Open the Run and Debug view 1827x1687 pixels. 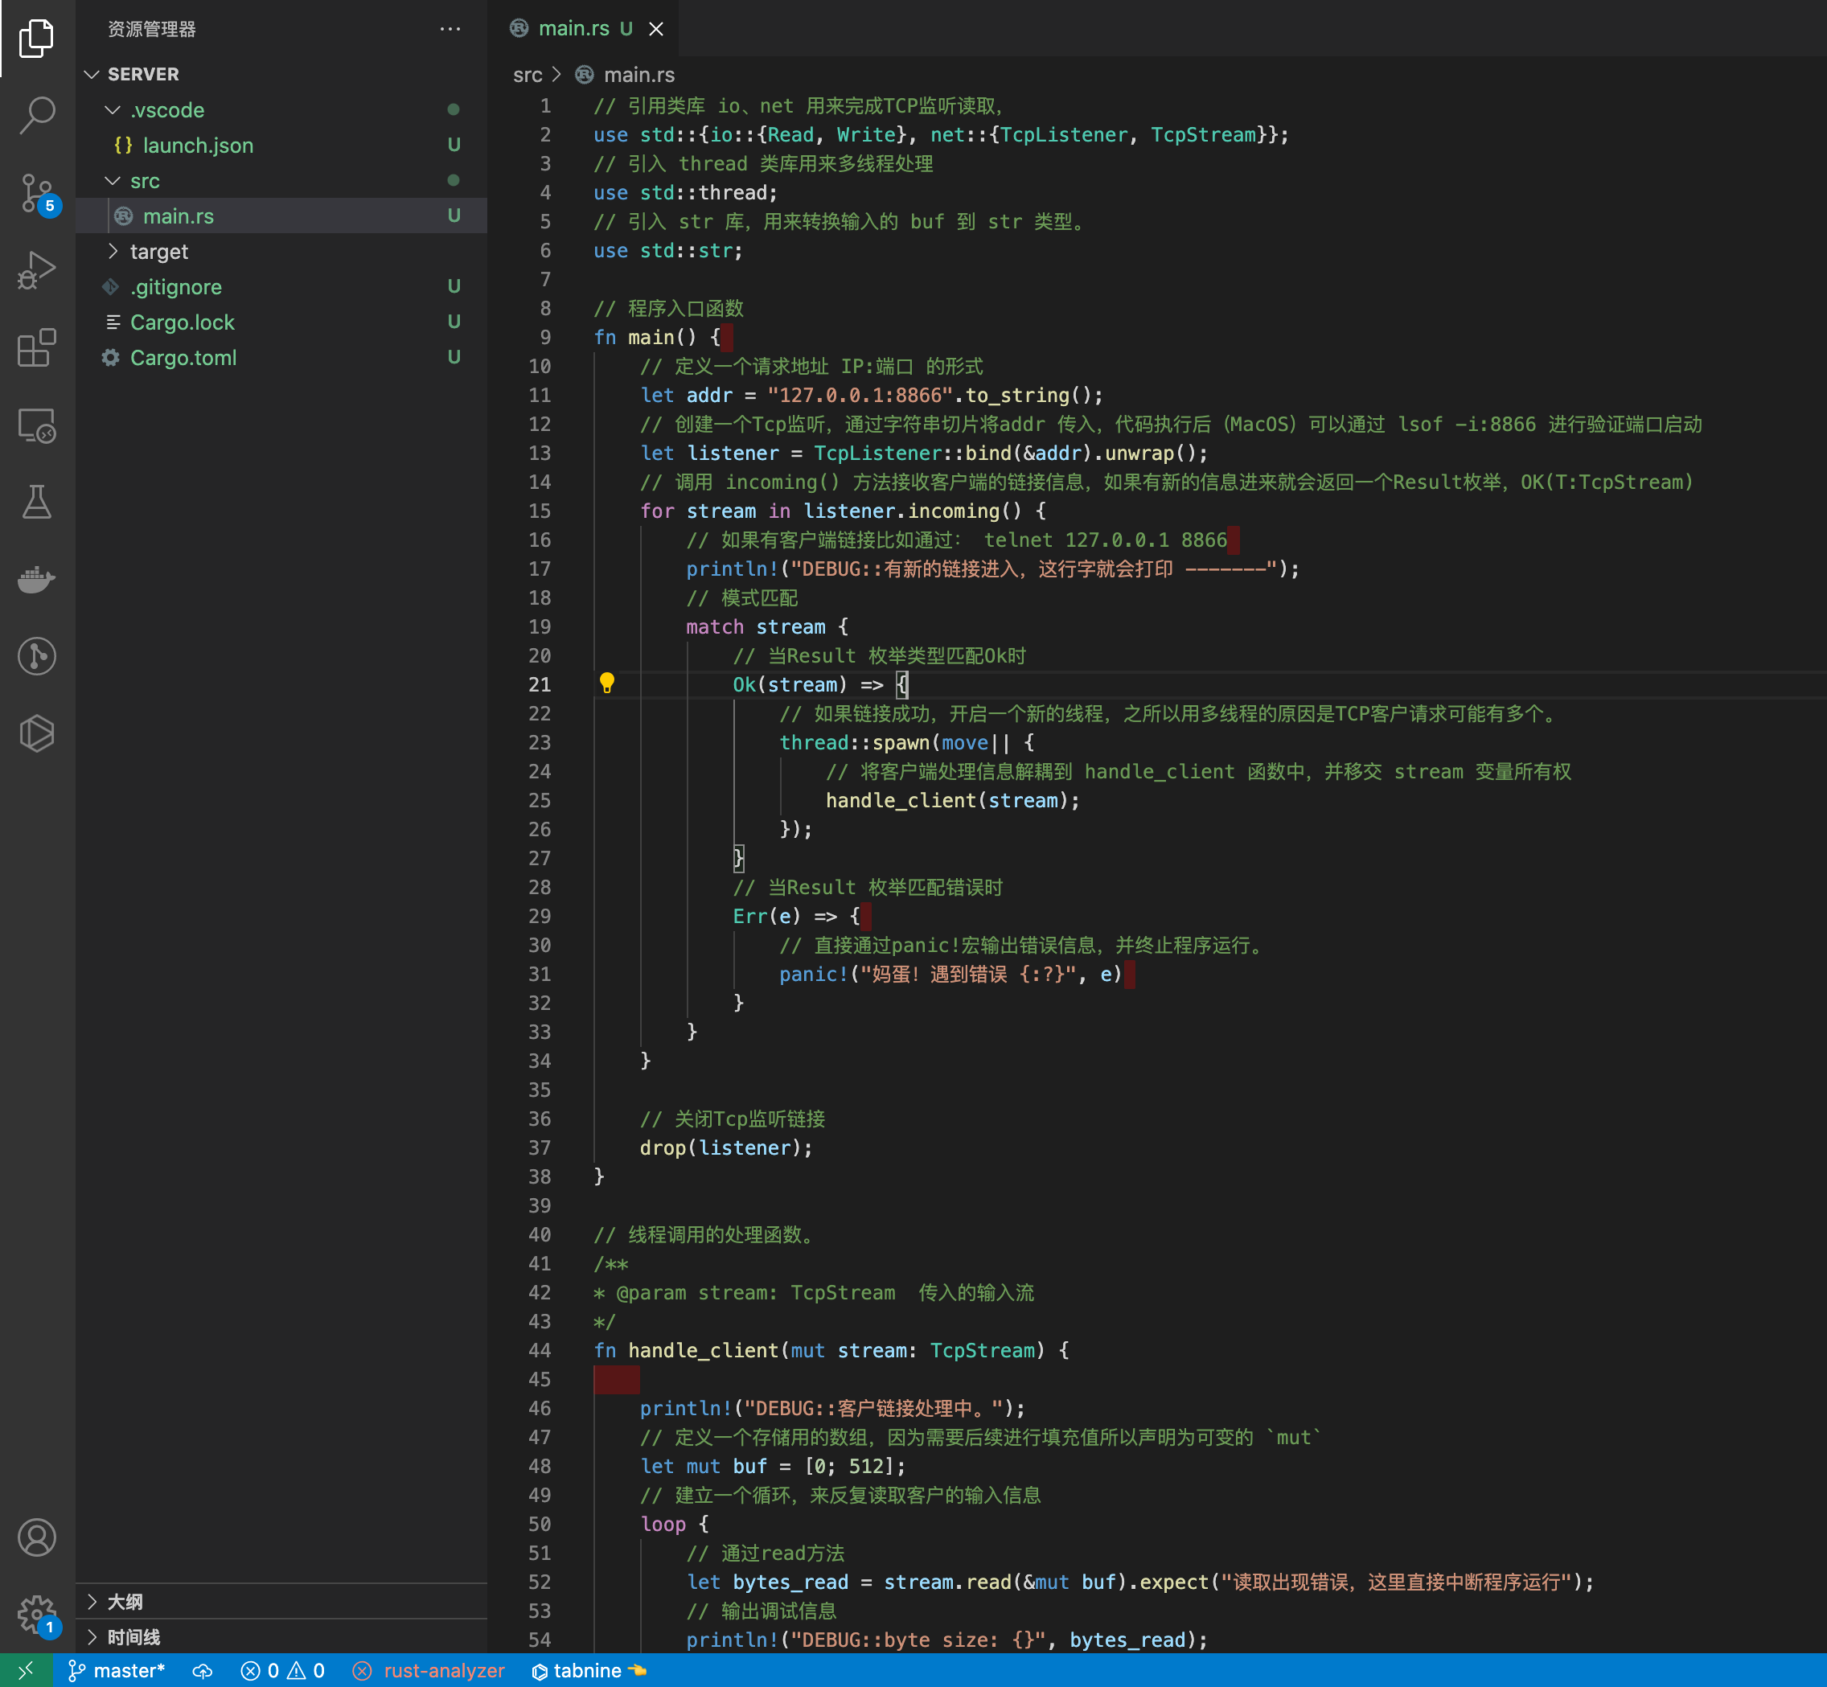coord(36,270)
